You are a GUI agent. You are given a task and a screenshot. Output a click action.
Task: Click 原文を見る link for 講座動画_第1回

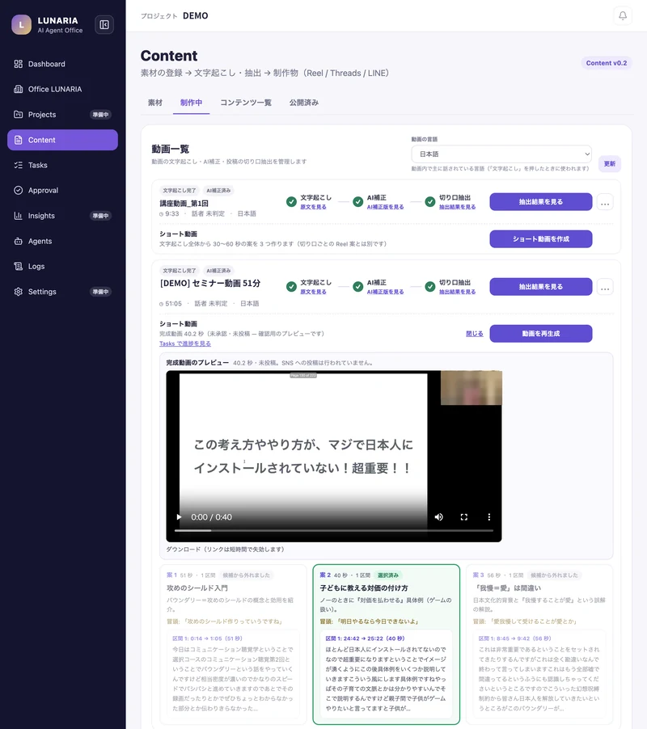coord(313,208)
